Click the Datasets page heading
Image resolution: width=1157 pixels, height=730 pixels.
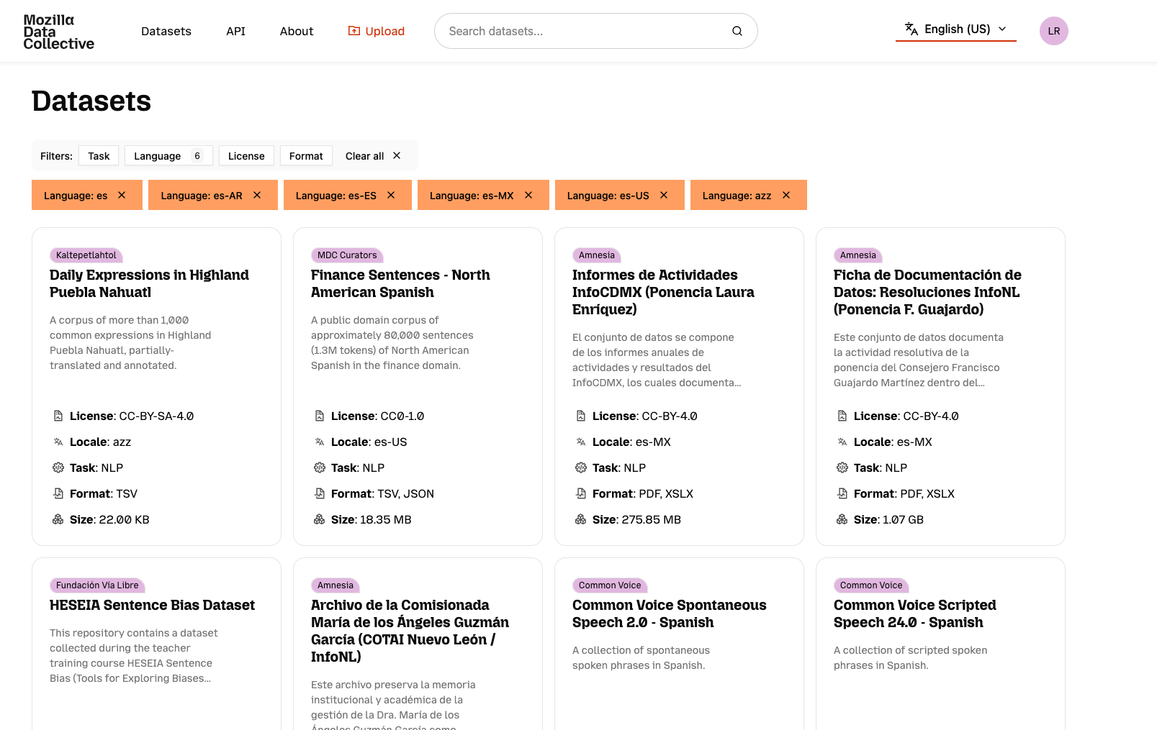(91, 101)
